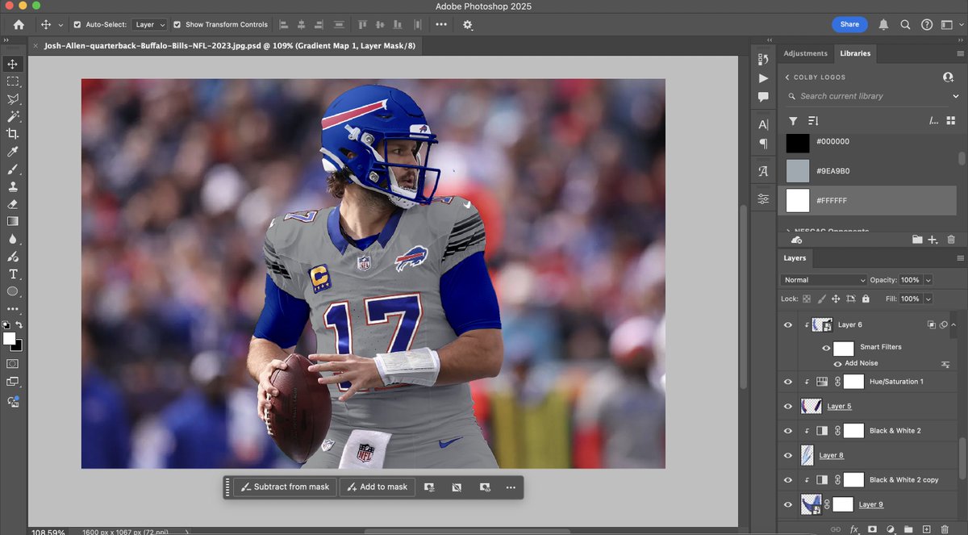Delete library item with trash icon

(x=951, y=240)
